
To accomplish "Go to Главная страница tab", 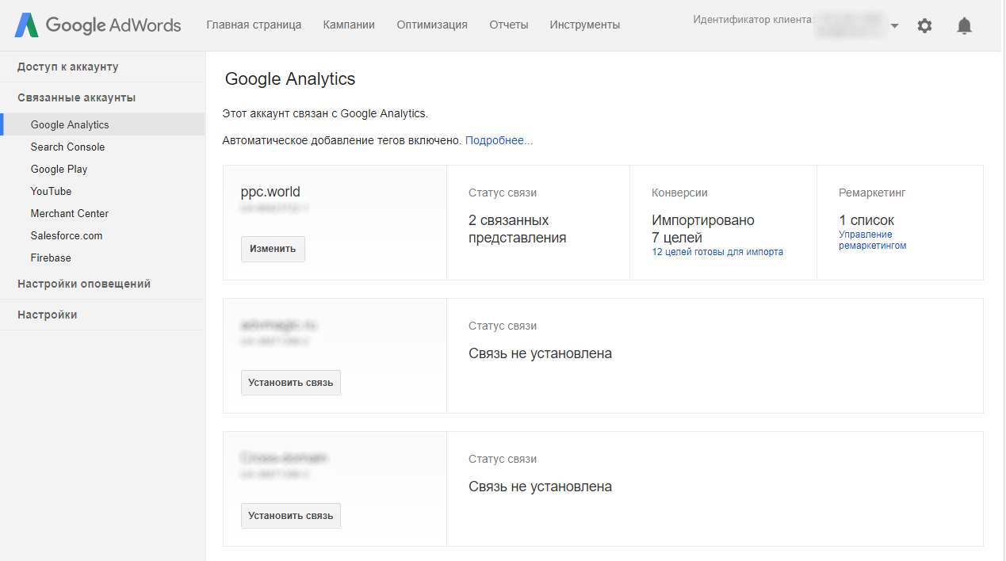I will 254,25.
